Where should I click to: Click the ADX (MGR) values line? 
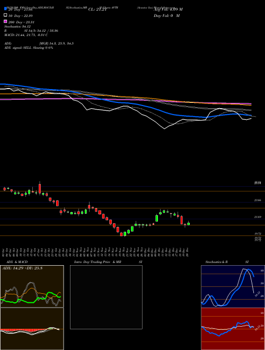39,43
